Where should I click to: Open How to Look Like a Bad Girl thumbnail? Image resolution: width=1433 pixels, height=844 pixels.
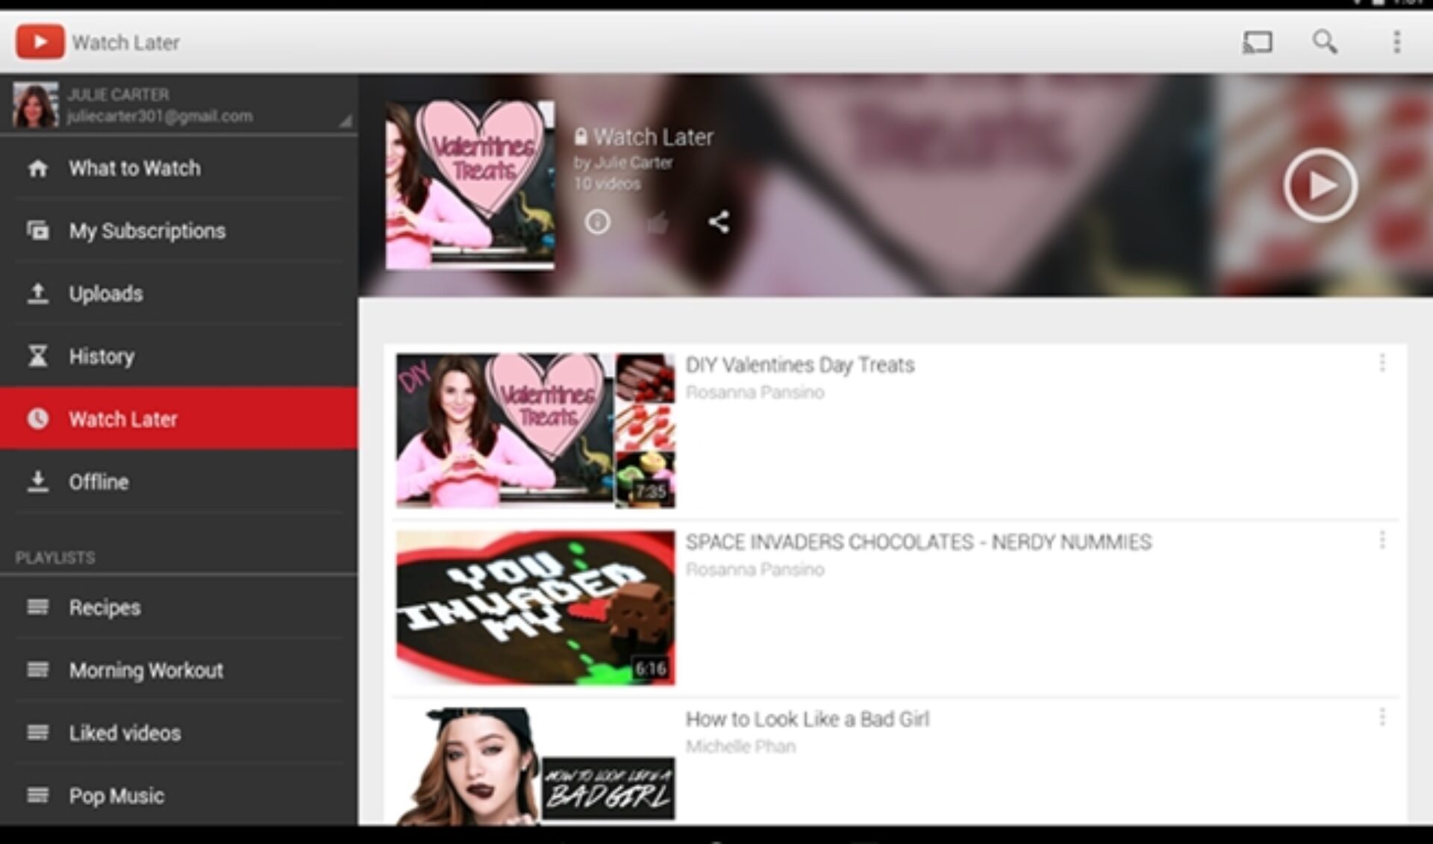535,766
